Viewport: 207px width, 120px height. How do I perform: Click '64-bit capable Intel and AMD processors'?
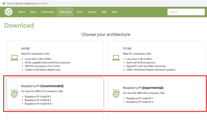[x=48, y=63]
